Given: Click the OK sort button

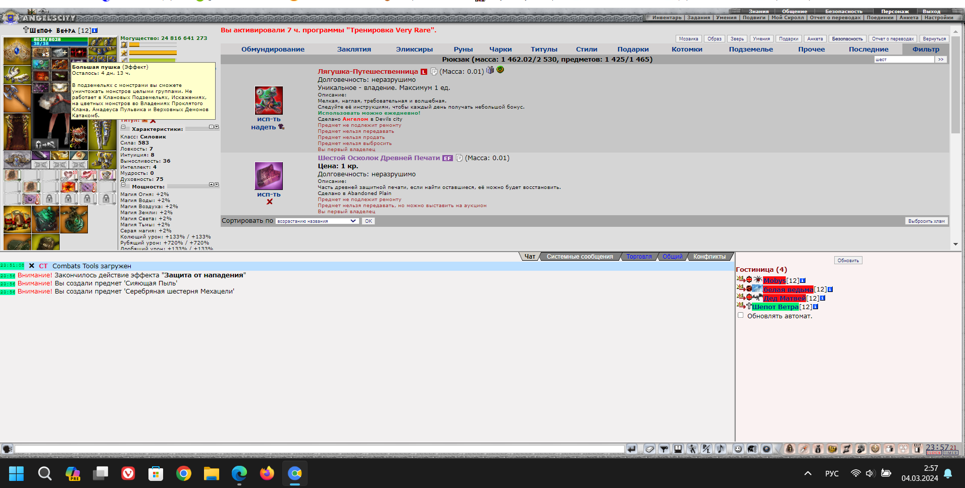Looking at the screenshot, I should point(369,221).
